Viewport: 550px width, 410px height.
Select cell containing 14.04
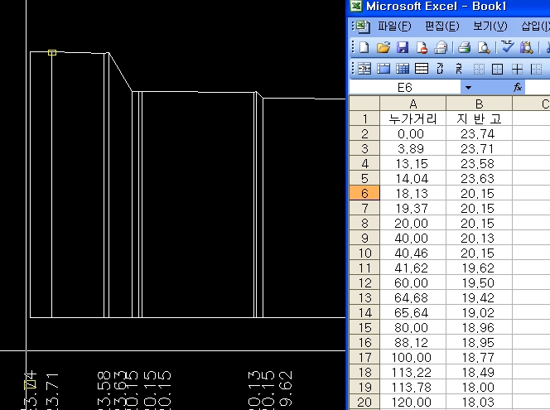pyautogui.click(x=412, y=179)
